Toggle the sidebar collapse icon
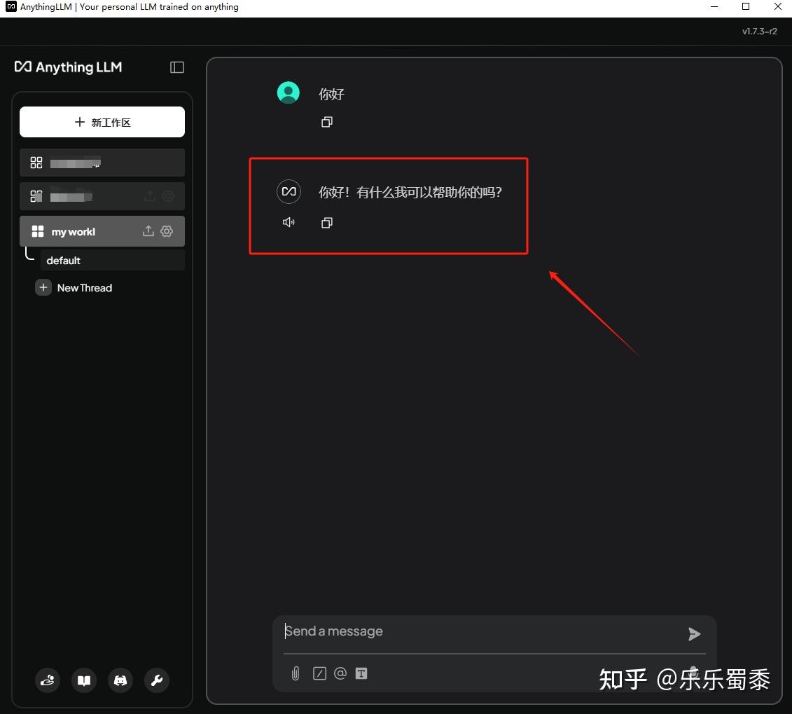 coord(176,67)
